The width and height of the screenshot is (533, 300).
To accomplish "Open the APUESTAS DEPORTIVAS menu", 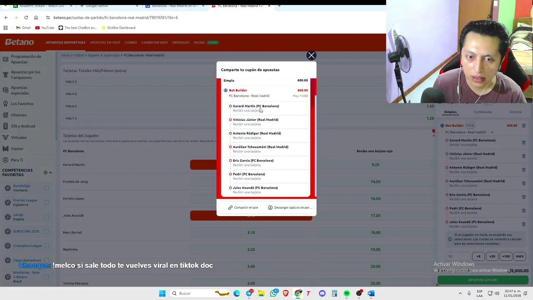I will coord(65,42).
